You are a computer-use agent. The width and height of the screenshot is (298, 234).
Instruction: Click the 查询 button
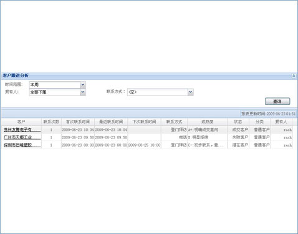[x=277, y=101]
